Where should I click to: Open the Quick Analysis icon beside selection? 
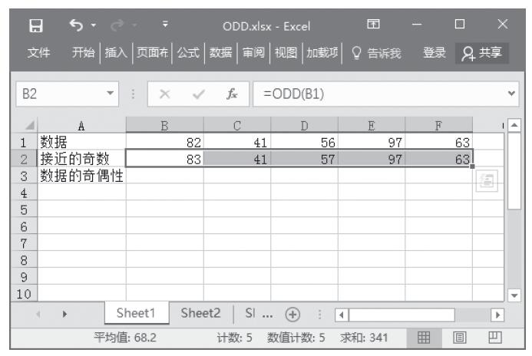[x=486, y=180]
